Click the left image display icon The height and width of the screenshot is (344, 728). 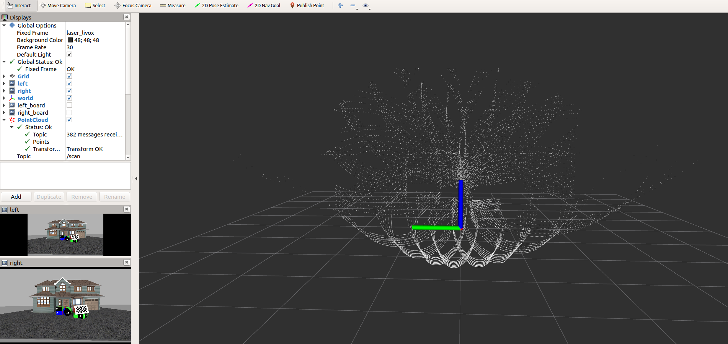[x=12, y=83]
